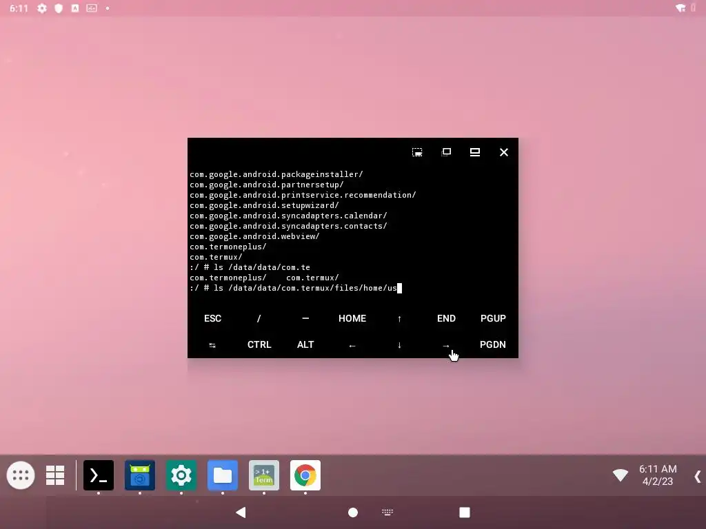Open the Files app in taskbar
The image size is (706, 529).
(223, 475)
